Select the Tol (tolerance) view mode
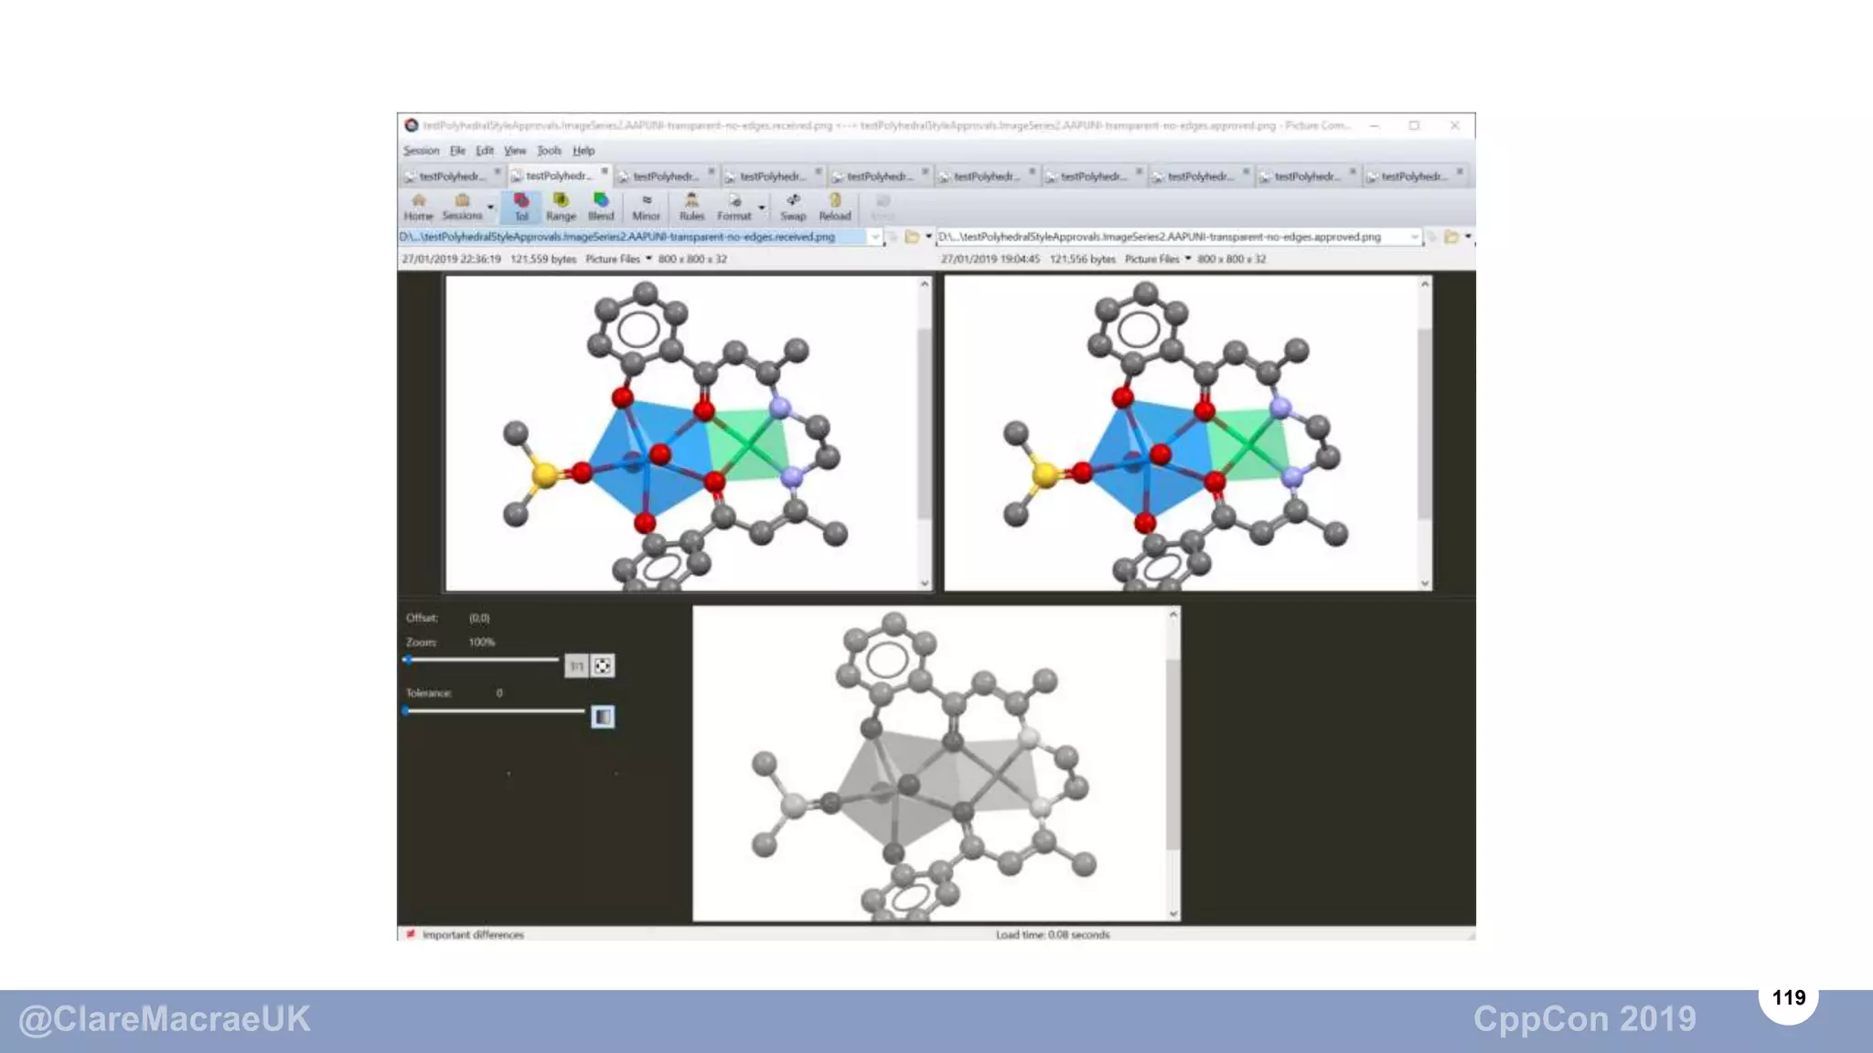 click(521, 207)
